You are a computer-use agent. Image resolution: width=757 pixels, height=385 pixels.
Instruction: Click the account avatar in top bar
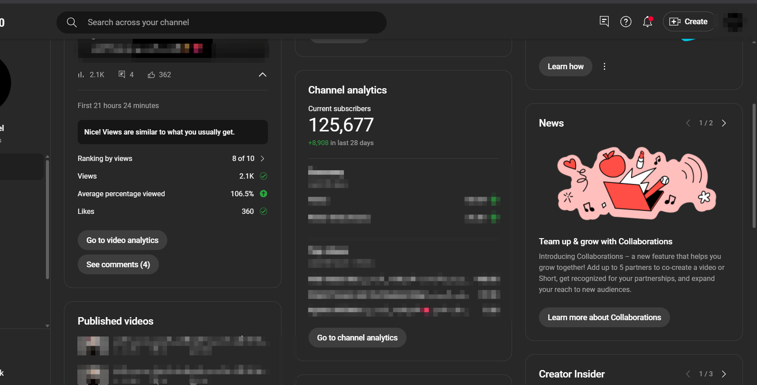(733, 22)
